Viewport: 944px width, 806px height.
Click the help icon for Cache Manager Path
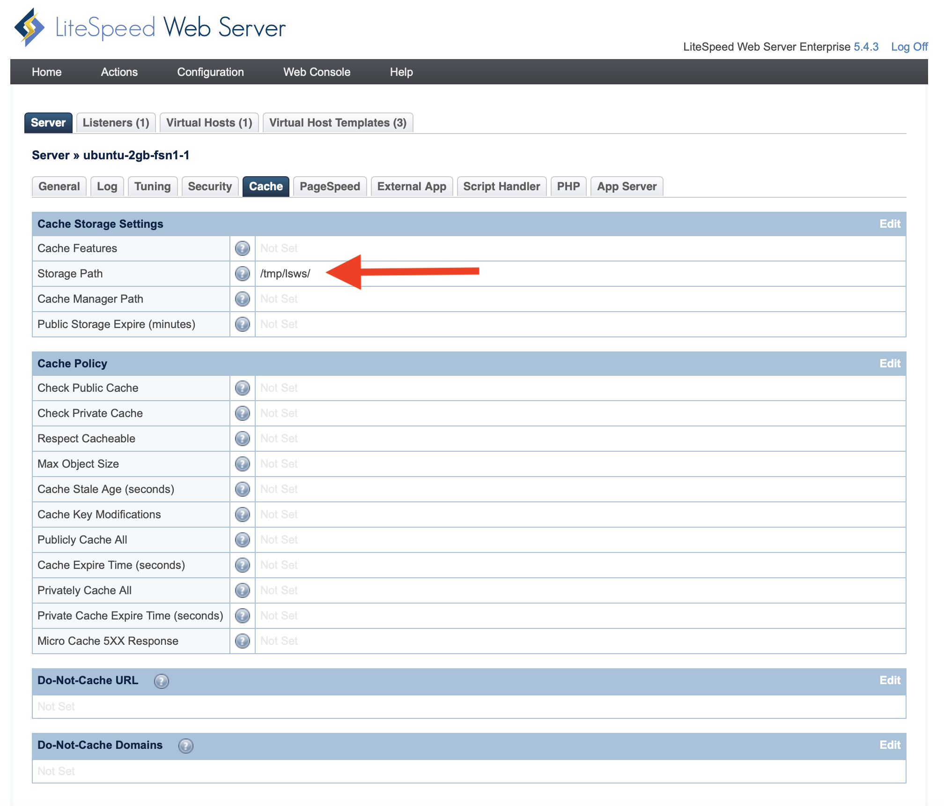[x=242, y=299]
